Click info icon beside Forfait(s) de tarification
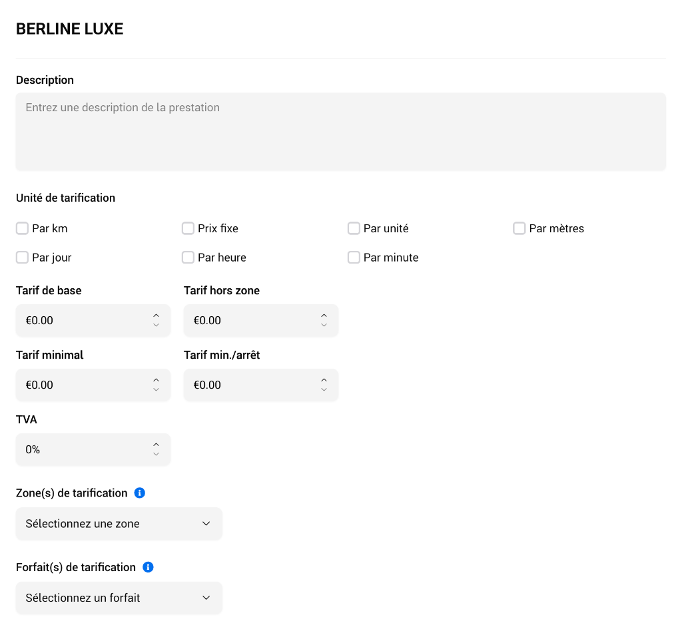Screen dimensions: 682x631 149,567
